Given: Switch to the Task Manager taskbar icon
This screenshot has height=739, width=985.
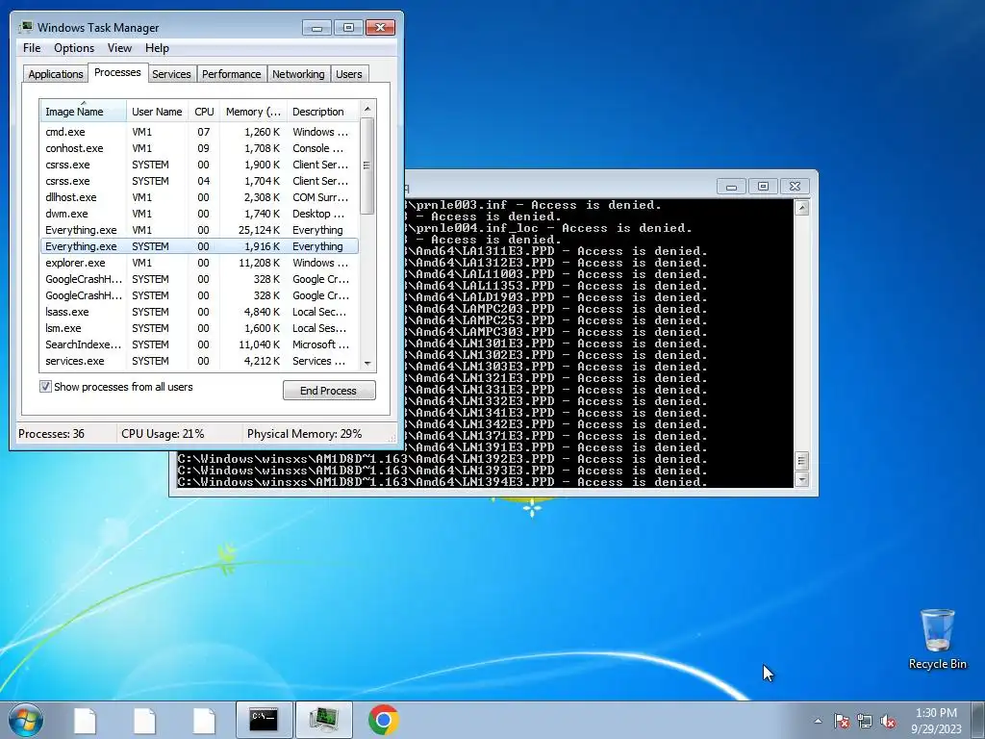Looking at the screenshot, I should [x=323, y=720].
